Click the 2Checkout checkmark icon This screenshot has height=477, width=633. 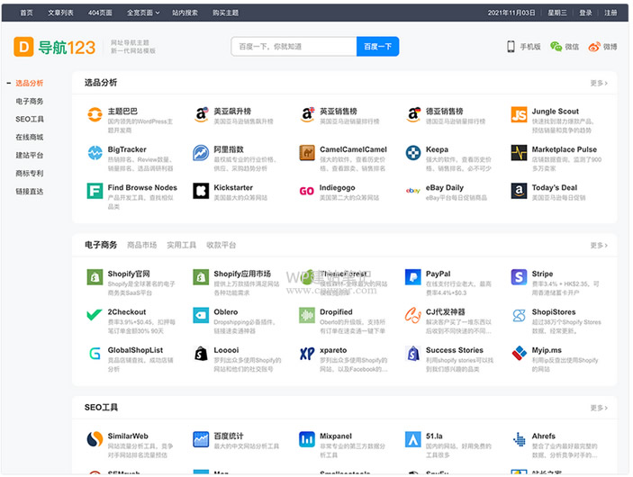coord(95,315)
